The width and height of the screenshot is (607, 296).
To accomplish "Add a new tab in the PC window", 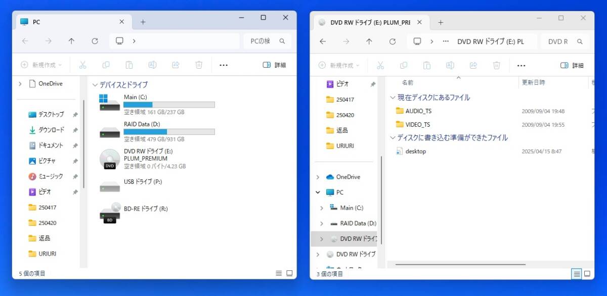I will point(143,22).
